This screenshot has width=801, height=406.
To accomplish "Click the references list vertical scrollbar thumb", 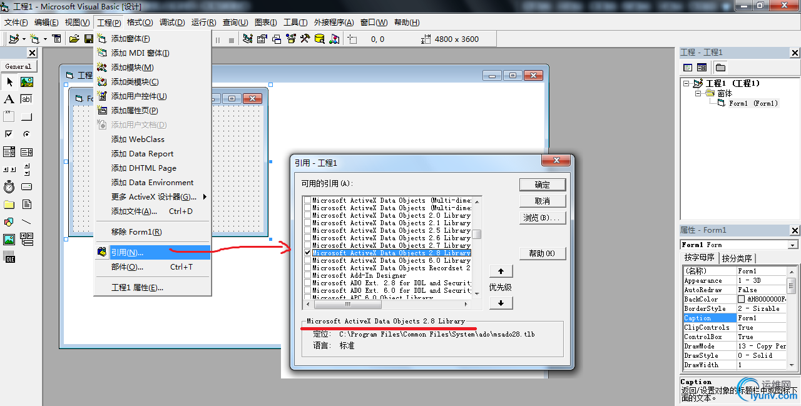I will (x=477, y=235).
